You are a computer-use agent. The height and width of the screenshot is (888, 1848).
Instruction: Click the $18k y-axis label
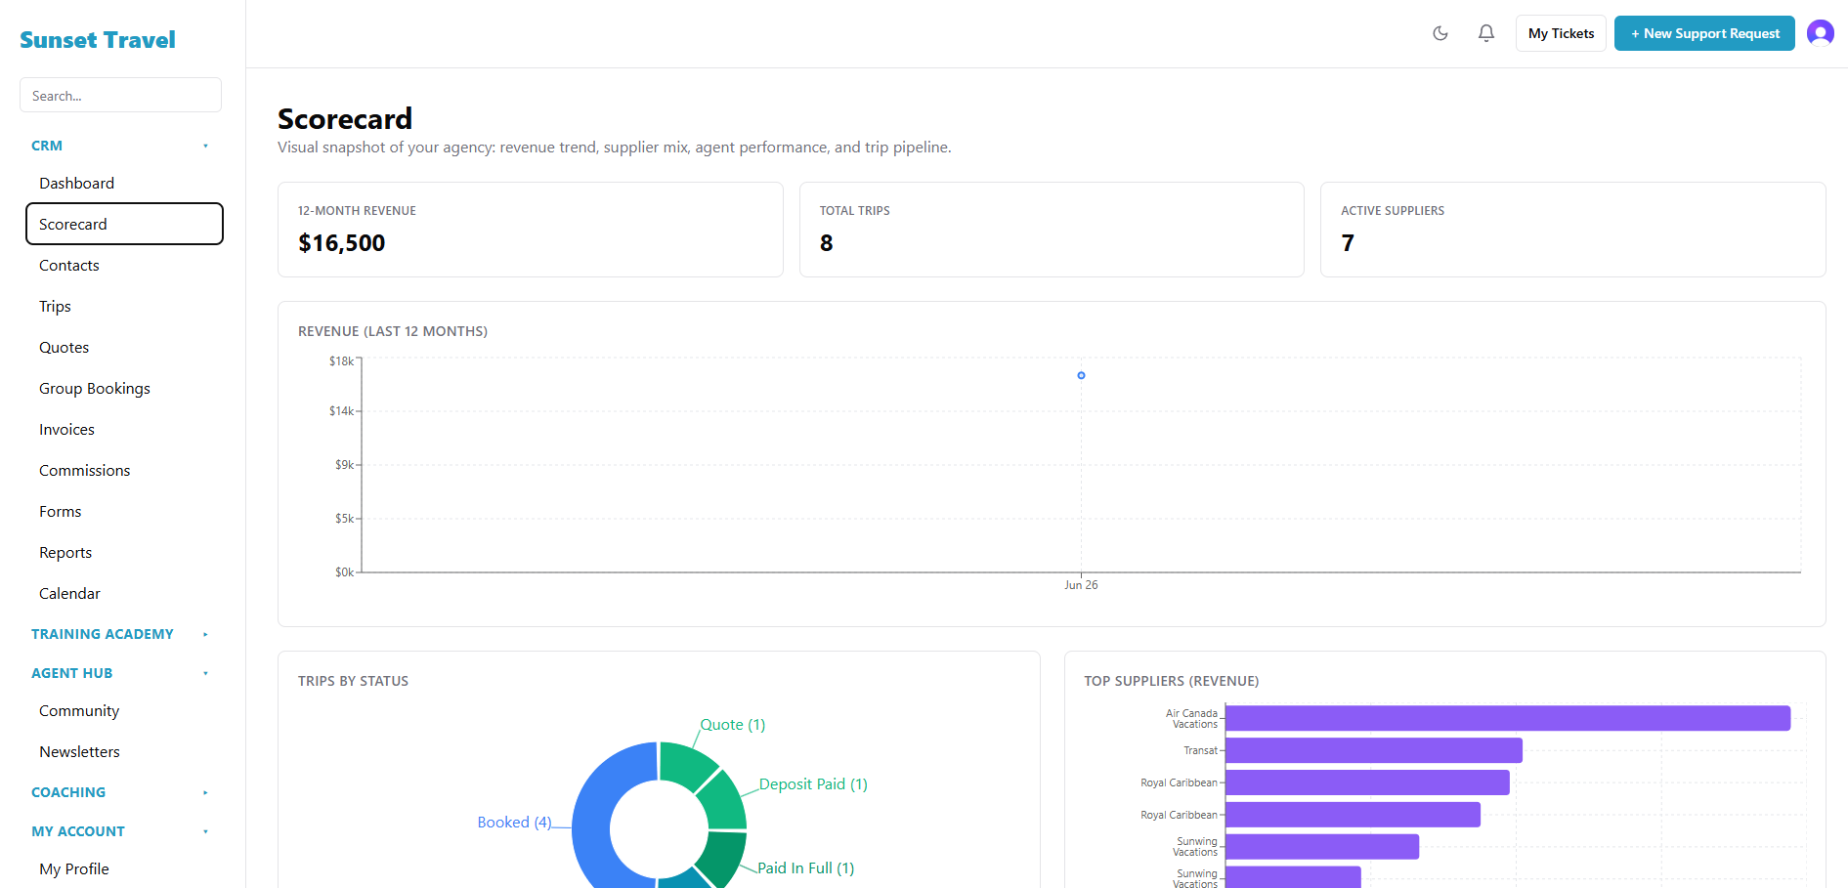[342, 361]
